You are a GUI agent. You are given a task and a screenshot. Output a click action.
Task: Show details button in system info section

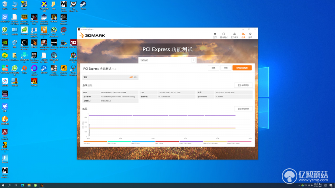[243, 85]
